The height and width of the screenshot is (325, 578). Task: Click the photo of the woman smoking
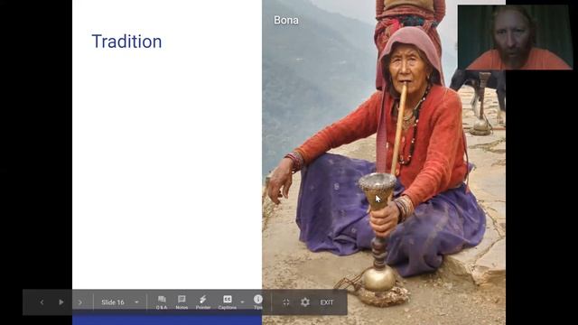click(x=383, y=162)
